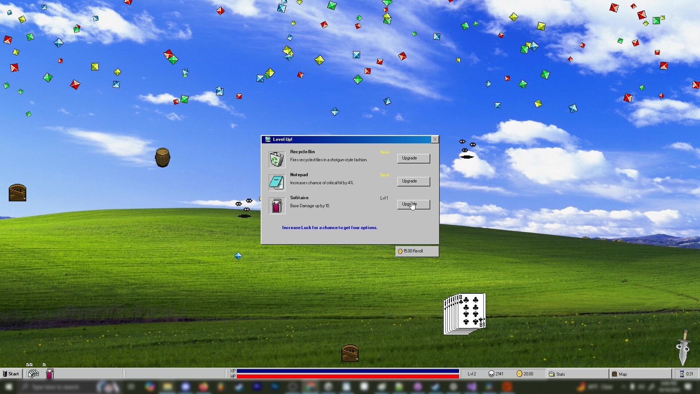Click the stacked cursor weapon icon on taskbar
The width and height of the screenshot is (700, 394).
33,374
